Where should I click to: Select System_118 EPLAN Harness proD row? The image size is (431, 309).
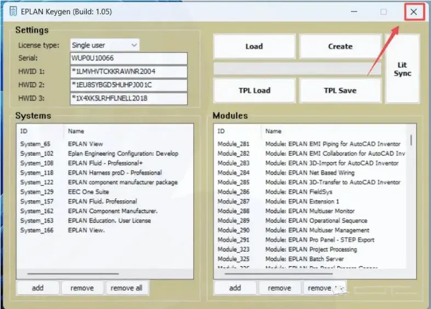(x=105, y=173)
